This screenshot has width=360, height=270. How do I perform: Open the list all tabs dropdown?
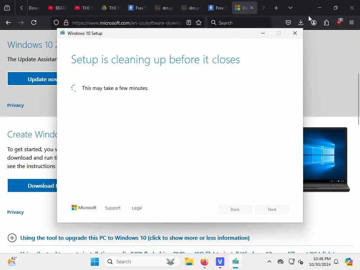click(x=290, y=8)
